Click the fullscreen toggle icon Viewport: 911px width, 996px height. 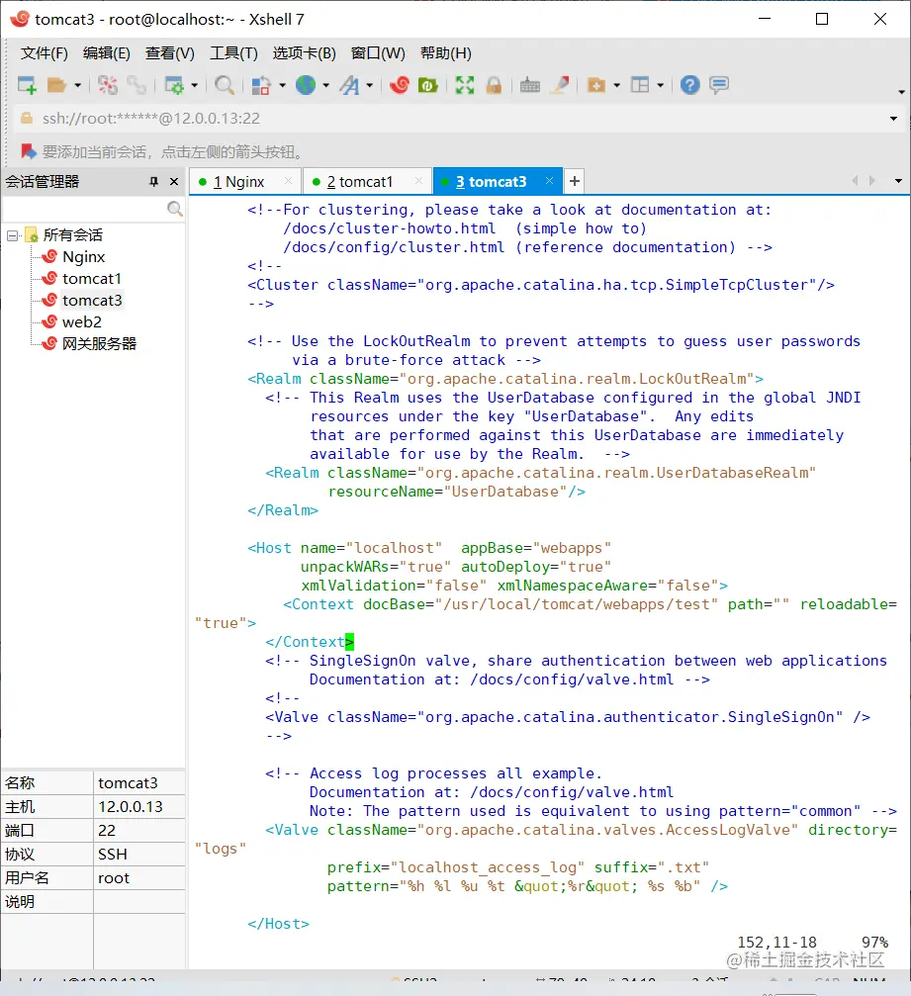tap(465, 86)
